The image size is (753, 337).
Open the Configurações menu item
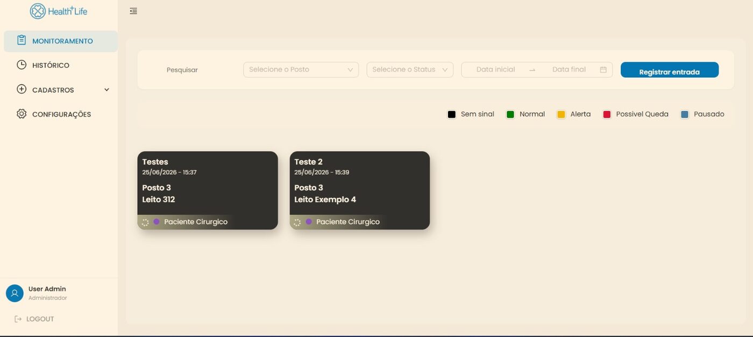point(61,114)
